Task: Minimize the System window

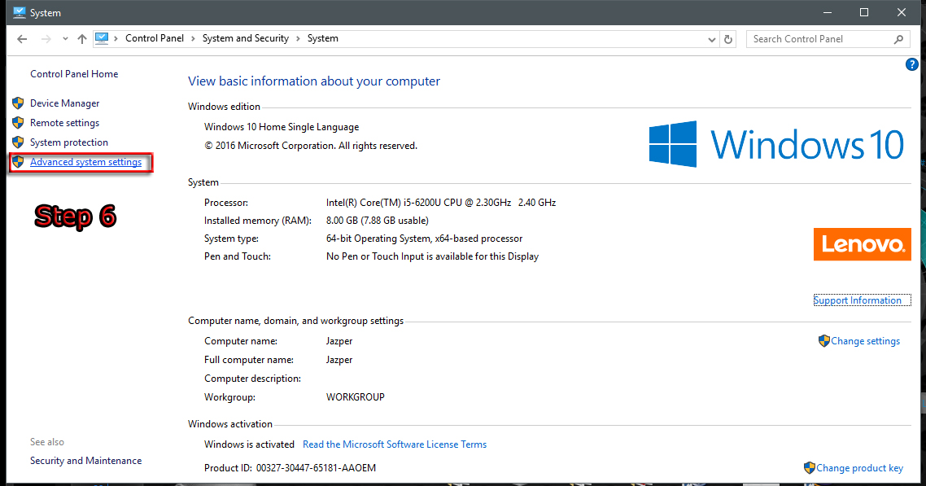Action: pos(828,12)
